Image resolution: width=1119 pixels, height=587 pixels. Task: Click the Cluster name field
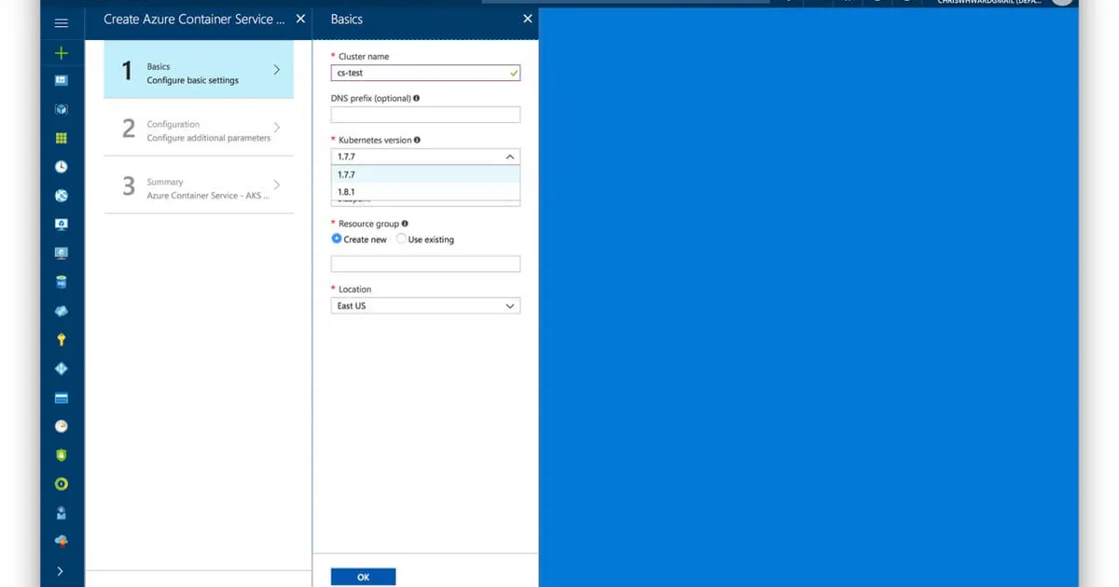[425, 73]
